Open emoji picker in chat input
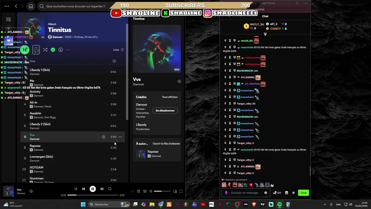 tap(265, 193)
